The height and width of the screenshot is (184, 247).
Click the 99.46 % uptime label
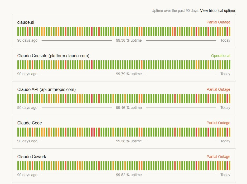[x=129, y=108]
